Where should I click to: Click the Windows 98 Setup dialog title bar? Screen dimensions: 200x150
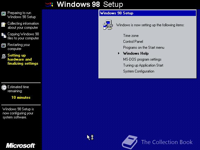147,13
